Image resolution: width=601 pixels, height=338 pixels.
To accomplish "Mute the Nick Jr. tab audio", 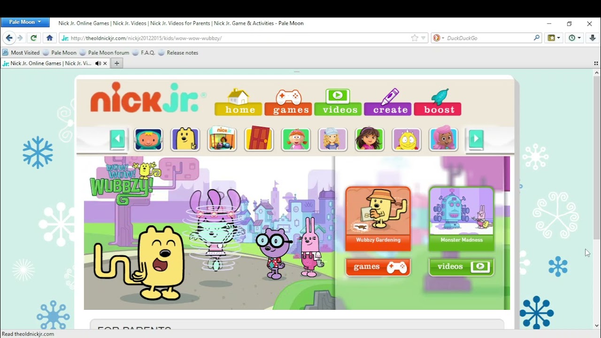I will pyautogui.click(x=98, y=63).
